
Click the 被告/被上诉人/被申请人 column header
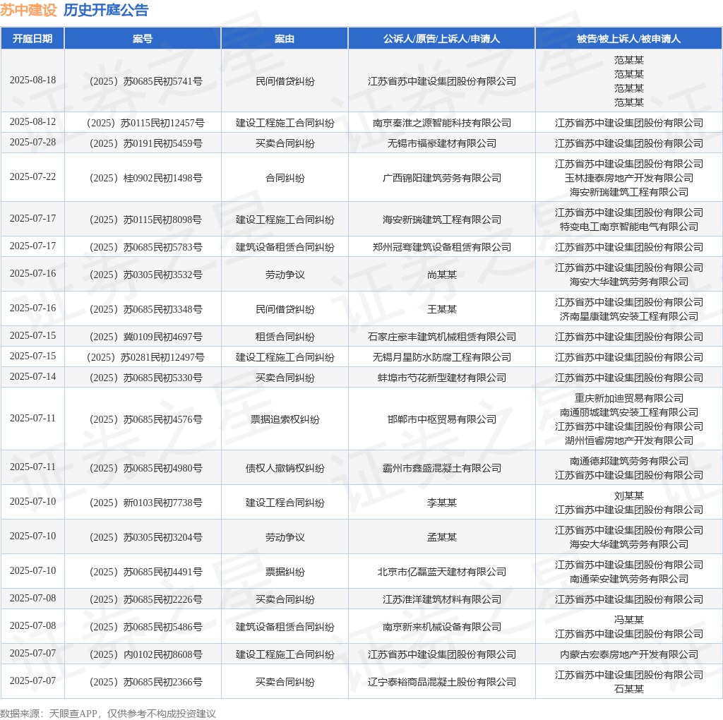pyautogui.click(x=628, y=39)
